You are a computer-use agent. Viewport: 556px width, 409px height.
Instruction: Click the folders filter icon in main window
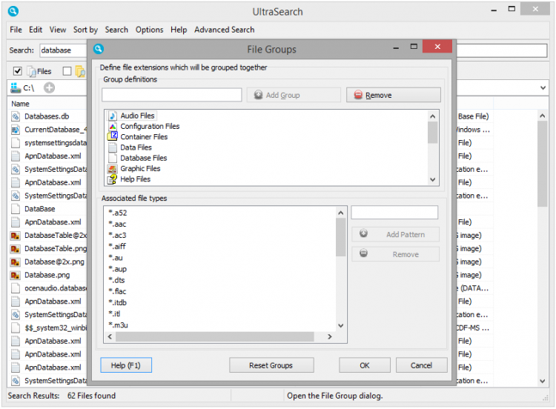[81, 72]
